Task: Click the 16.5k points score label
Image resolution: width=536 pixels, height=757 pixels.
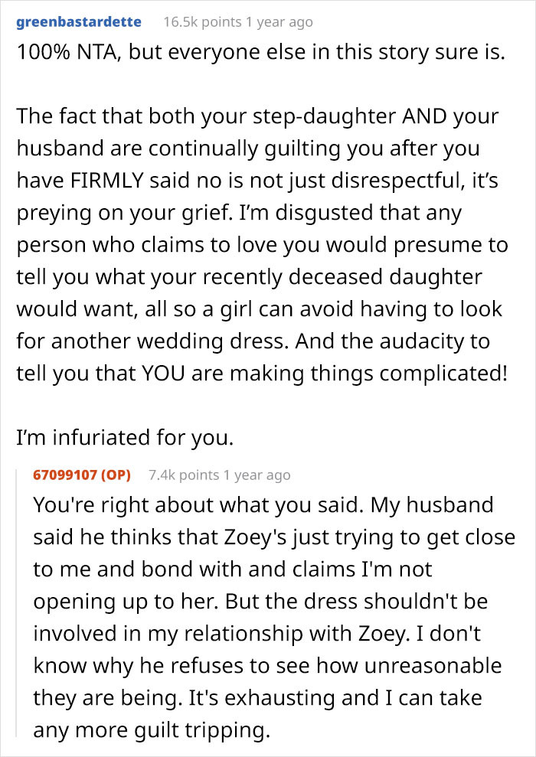Action: [x=202, y=22]
